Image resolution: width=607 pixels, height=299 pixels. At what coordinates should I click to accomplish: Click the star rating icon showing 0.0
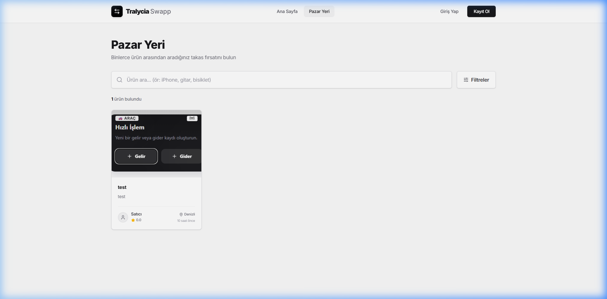pos(133,220)
